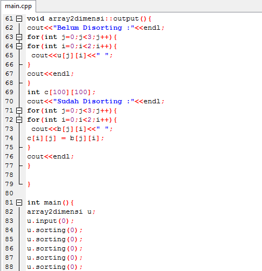Collapse the for loop fold at line 63

19,37
